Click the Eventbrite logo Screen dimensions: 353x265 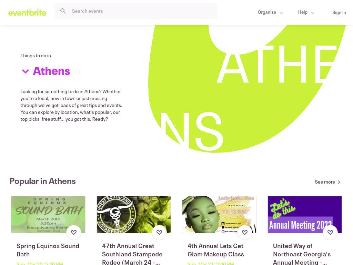pos(27,13)
